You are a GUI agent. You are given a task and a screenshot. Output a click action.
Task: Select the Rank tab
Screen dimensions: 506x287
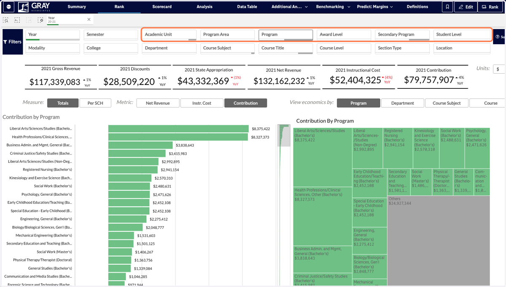119,7
